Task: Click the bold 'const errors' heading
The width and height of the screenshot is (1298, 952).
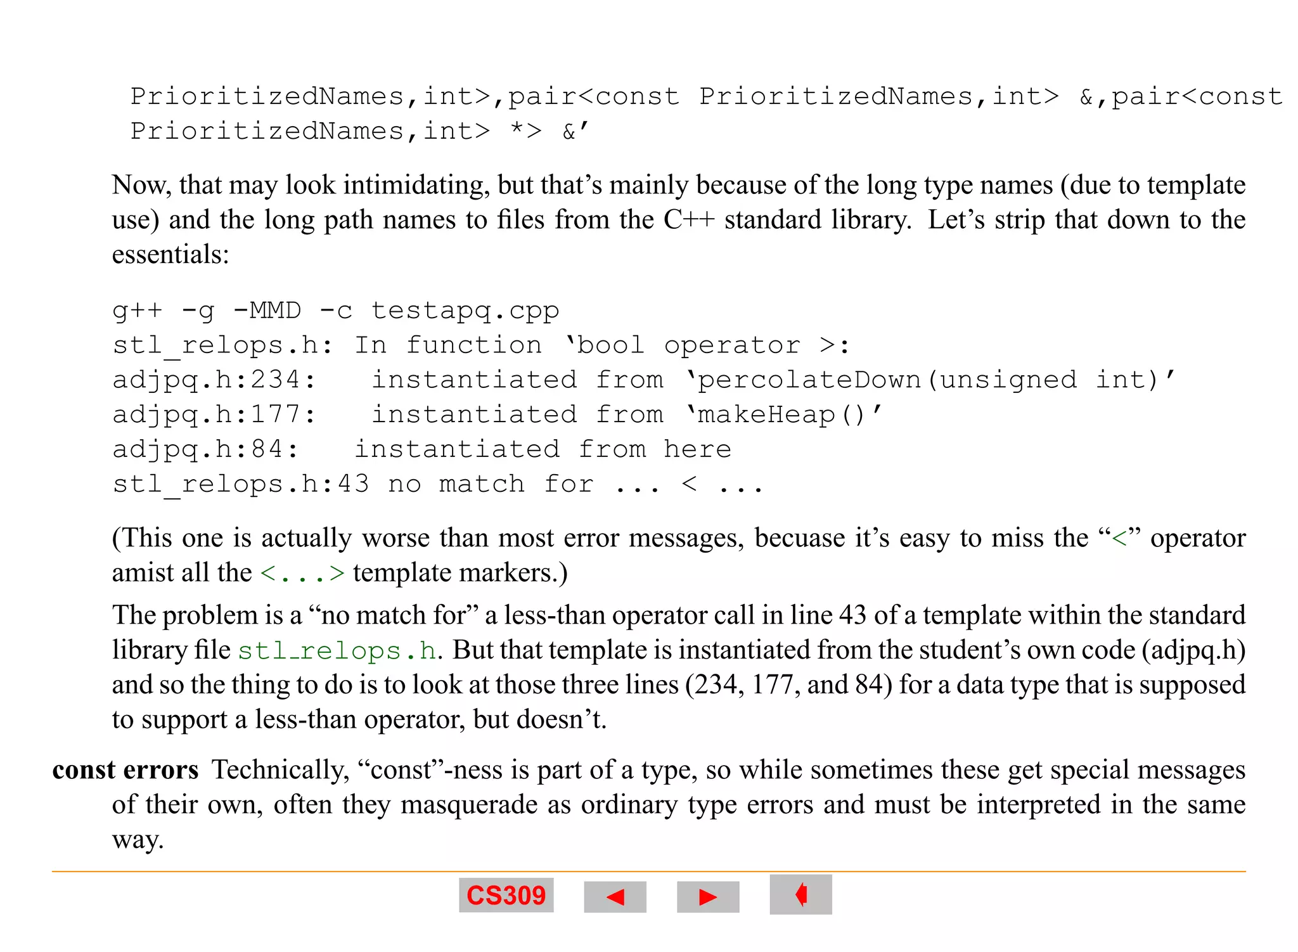Action: (125, 769)
